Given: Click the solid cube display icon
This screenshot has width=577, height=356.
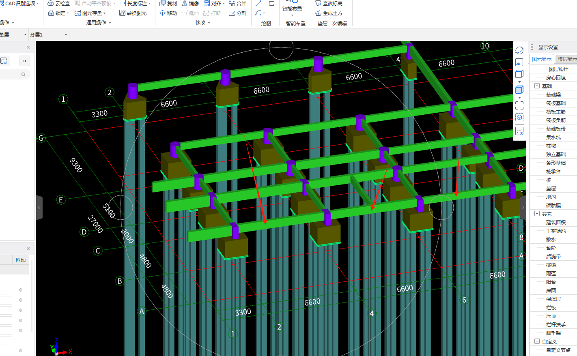Looking at the screenshot, I should pyautogui.click(x=519, y=90).
